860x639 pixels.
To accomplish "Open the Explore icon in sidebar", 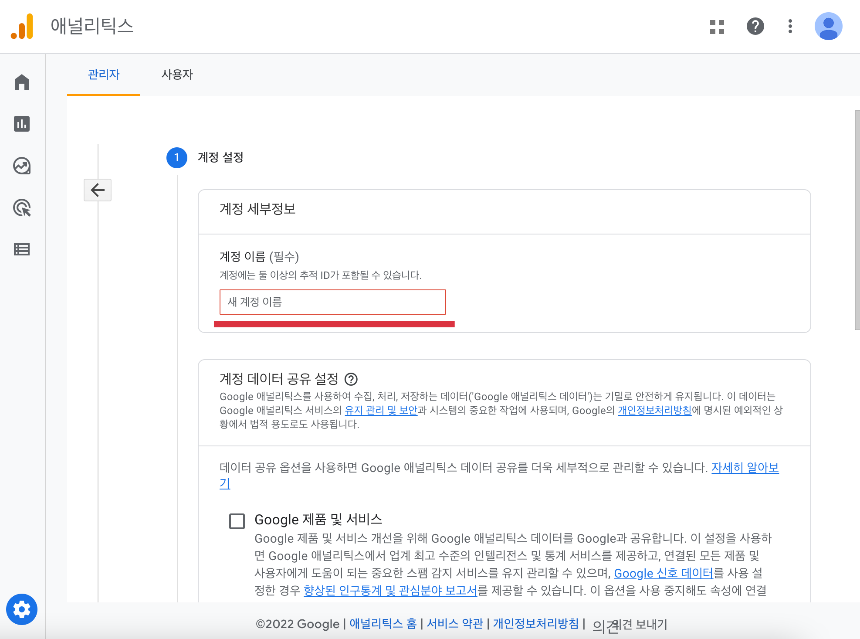I will 22,166.
